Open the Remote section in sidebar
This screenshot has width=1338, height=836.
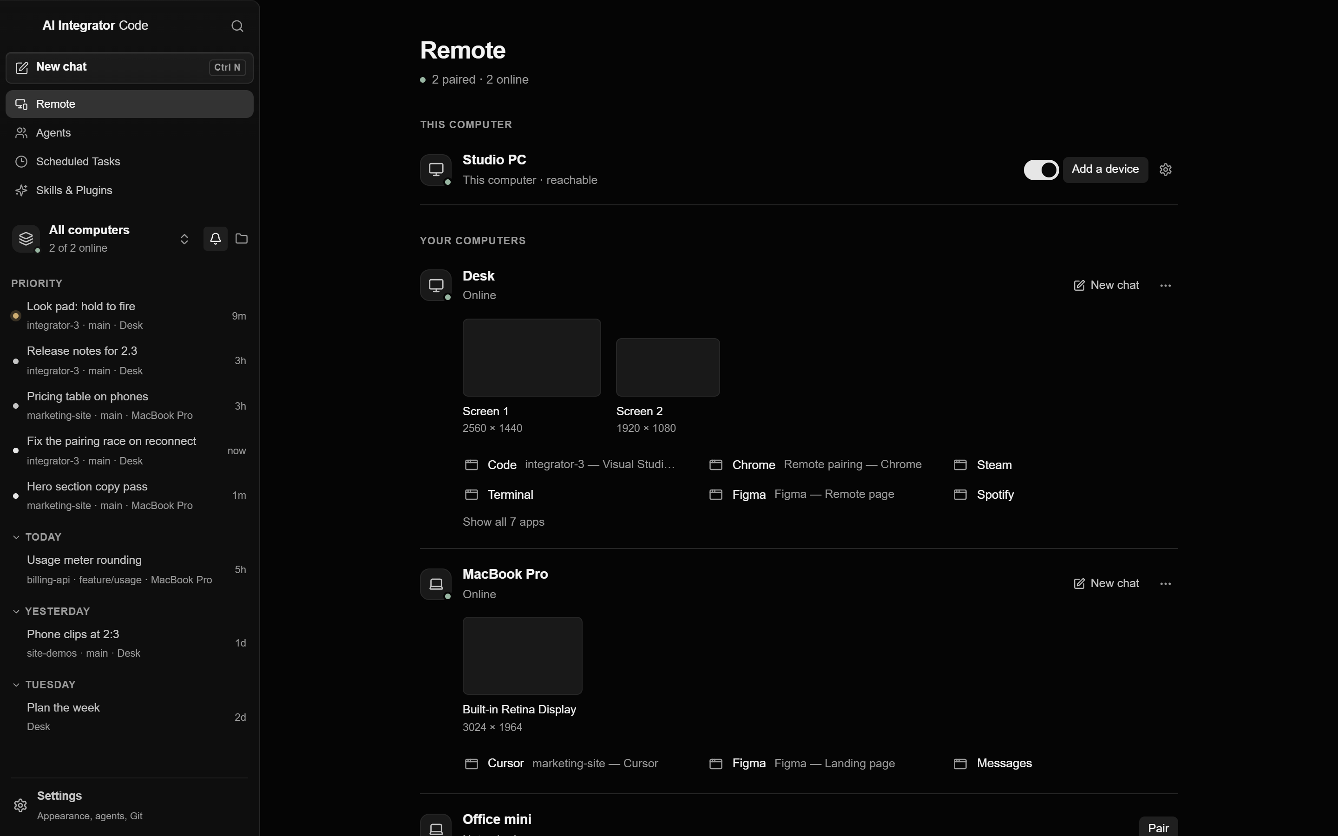click(129, 104)
